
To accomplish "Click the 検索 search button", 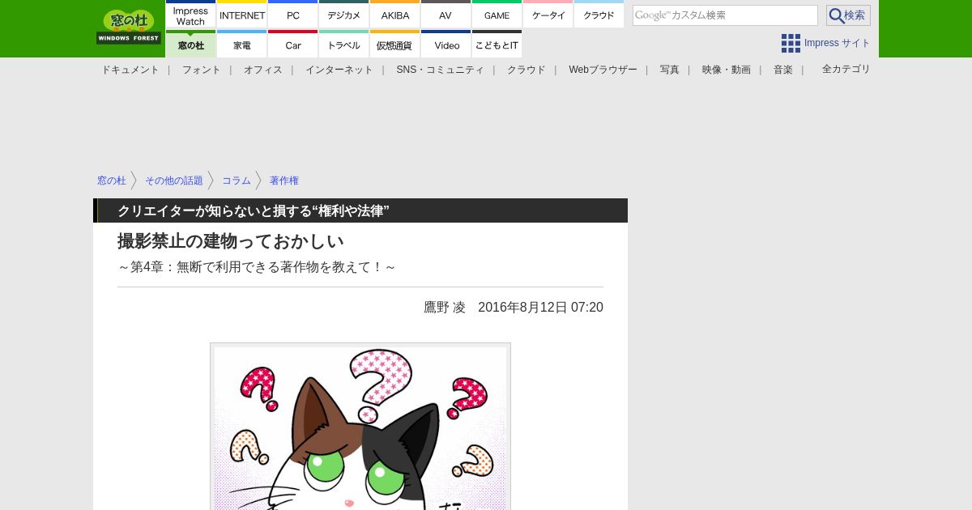I will pos(848,15).
